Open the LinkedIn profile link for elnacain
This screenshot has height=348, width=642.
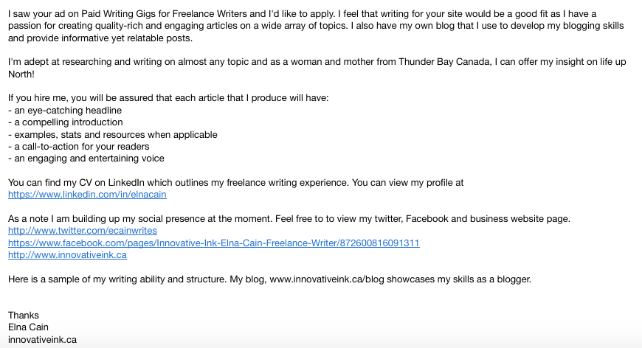pos(87,195)
